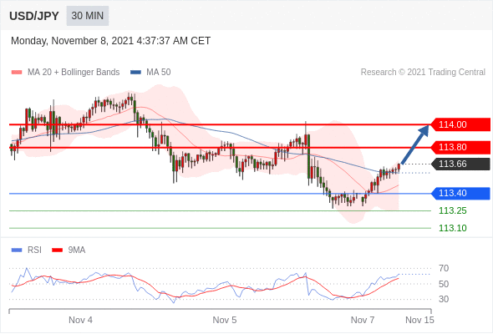Click the 'MA 20 + Bollinger Bands' legend label
Image resolution: width=493 pixels, height=334 pixels.
(x=74, y=73)
